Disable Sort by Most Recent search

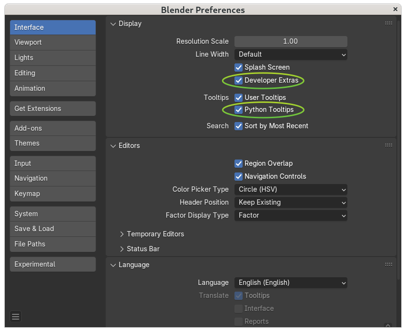tap(238, 126)
